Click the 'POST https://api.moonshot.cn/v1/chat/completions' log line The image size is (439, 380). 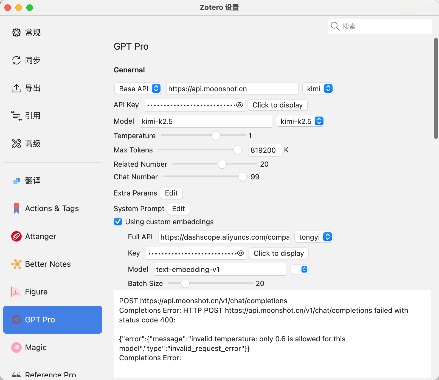(203, 301)
